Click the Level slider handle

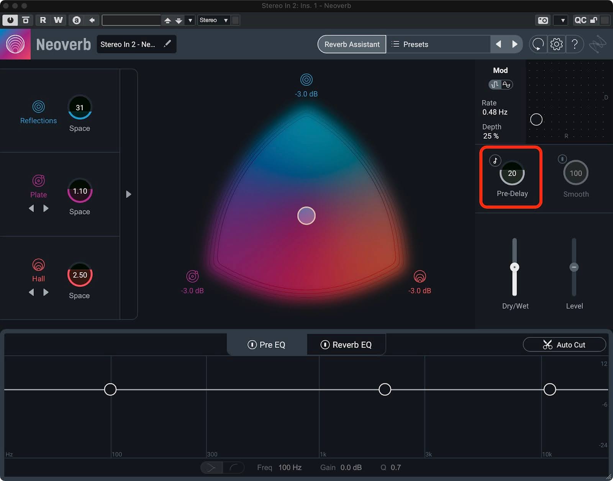[x=574, y=267]
